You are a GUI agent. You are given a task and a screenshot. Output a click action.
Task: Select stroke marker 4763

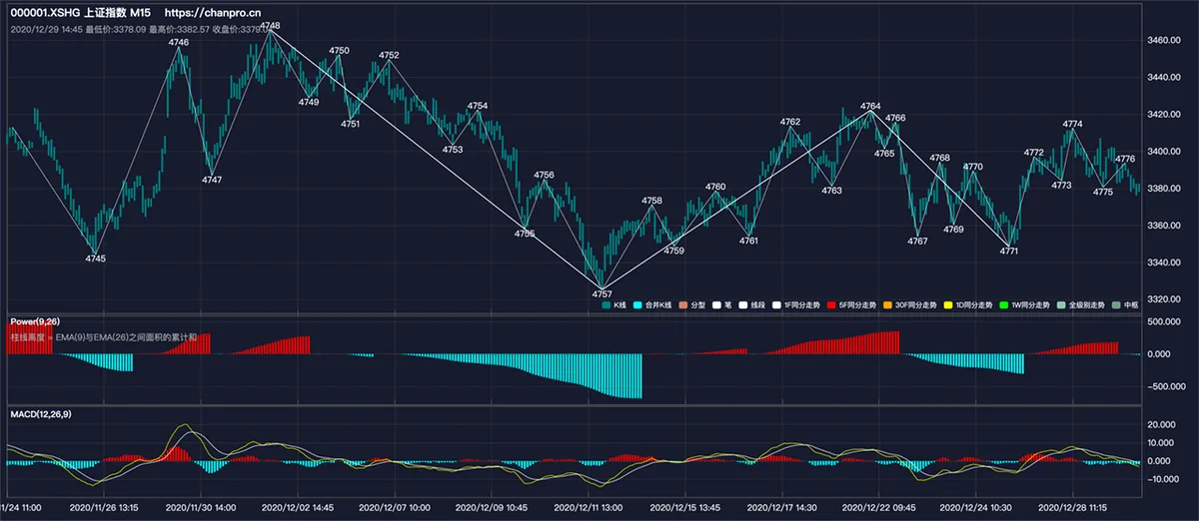pyautogui.click(x=831, y=190)
